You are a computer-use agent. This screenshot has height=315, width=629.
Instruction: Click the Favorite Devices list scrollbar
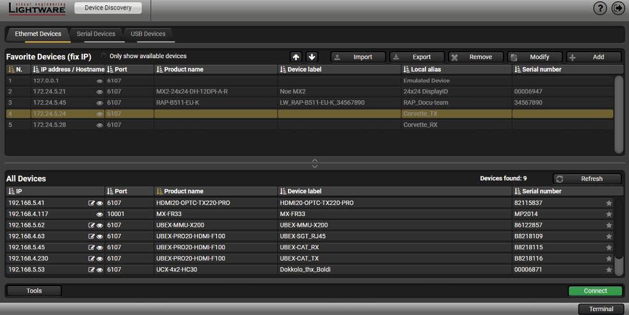[619, 114]
